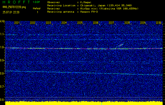
Task: Click the 0.7 kHz frequency label
Action: coord(2,87)
